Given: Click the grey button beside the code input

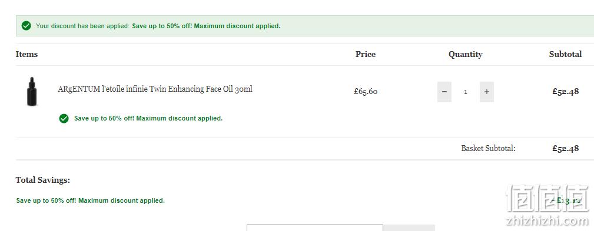Looking at the screenshot, I should [409, 228].
